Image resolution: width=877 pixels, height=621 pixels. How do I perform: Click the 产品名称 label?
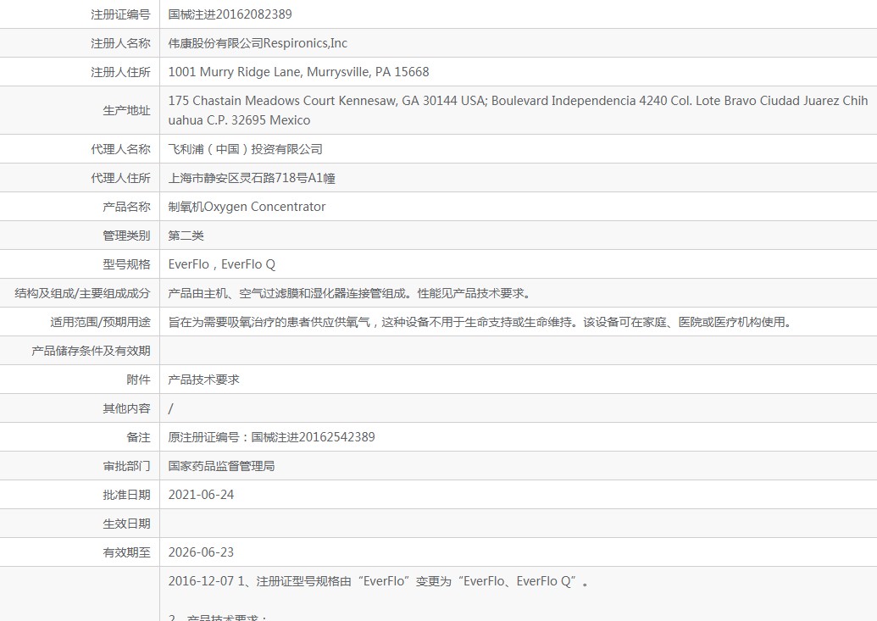click(127, 207)
